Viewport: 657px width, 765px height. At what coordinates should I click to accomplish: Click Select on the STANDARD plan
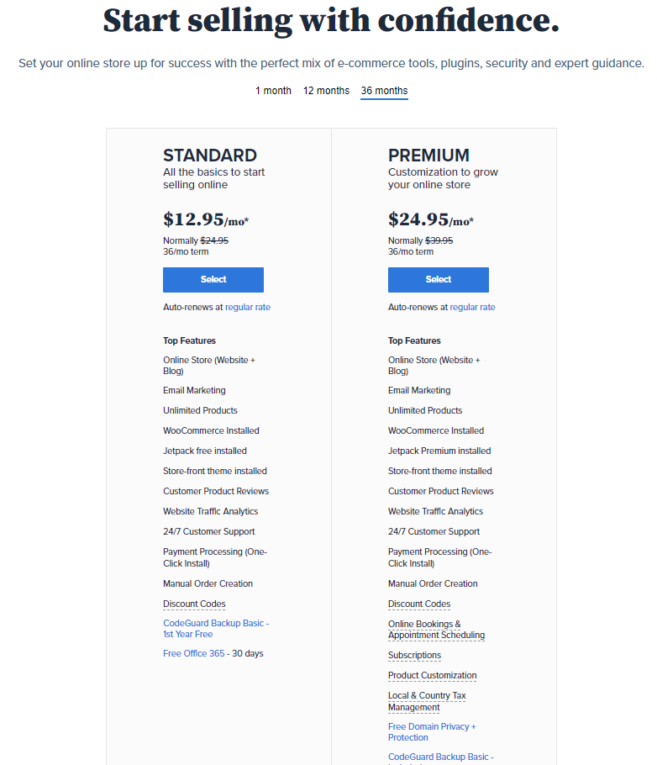pyautogui.click(x=213, y=279)
